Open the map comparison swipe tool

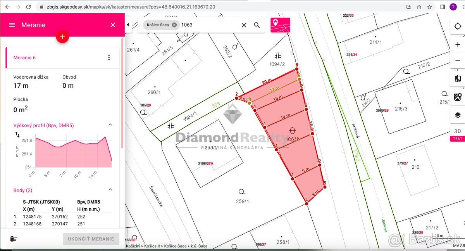[458, 79]
